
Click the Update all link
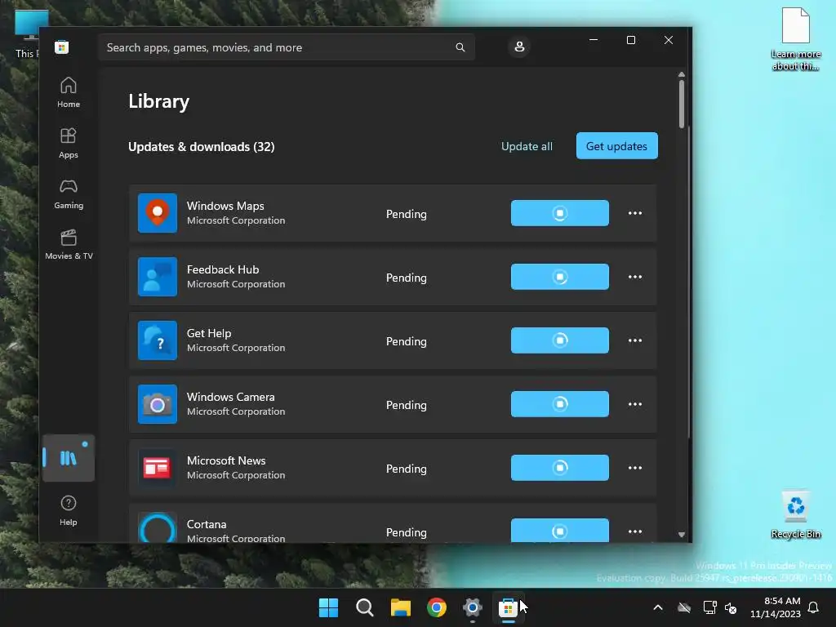click(x=527, y=146)
